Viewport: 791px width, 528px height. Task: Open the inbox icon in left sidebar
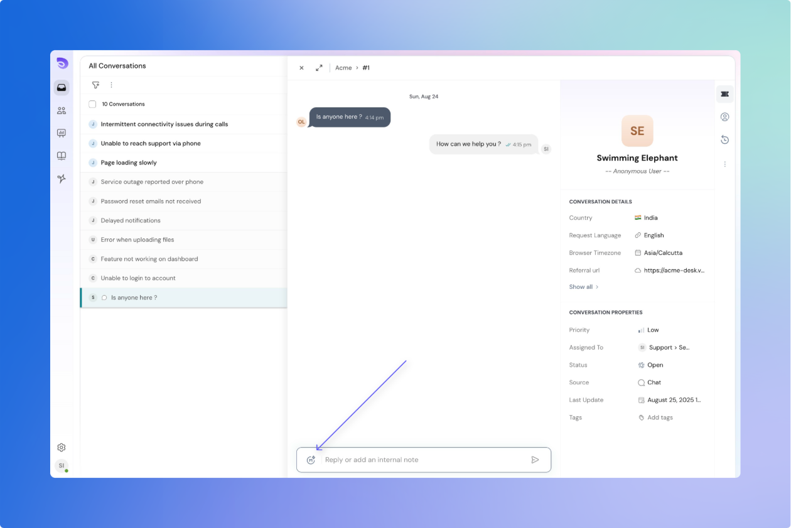click(x=62, y=88)
